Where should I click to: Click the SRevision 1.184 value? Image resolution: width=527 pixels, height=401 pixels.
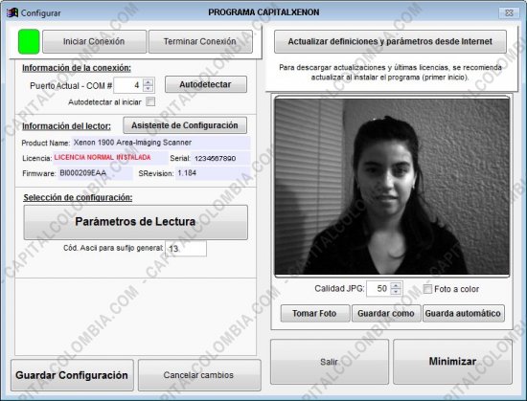pyautogui.click(x=213, y=173)
